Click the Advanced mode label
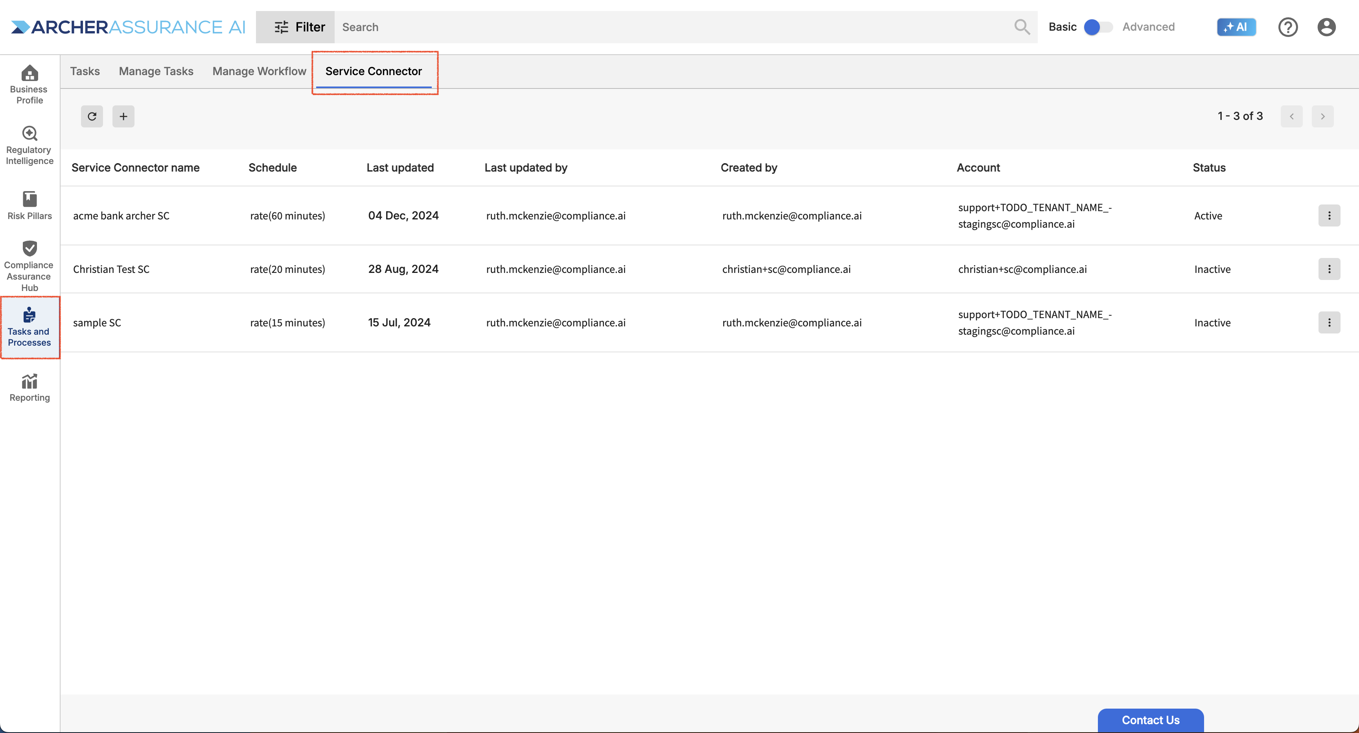 pos(1148,27)
